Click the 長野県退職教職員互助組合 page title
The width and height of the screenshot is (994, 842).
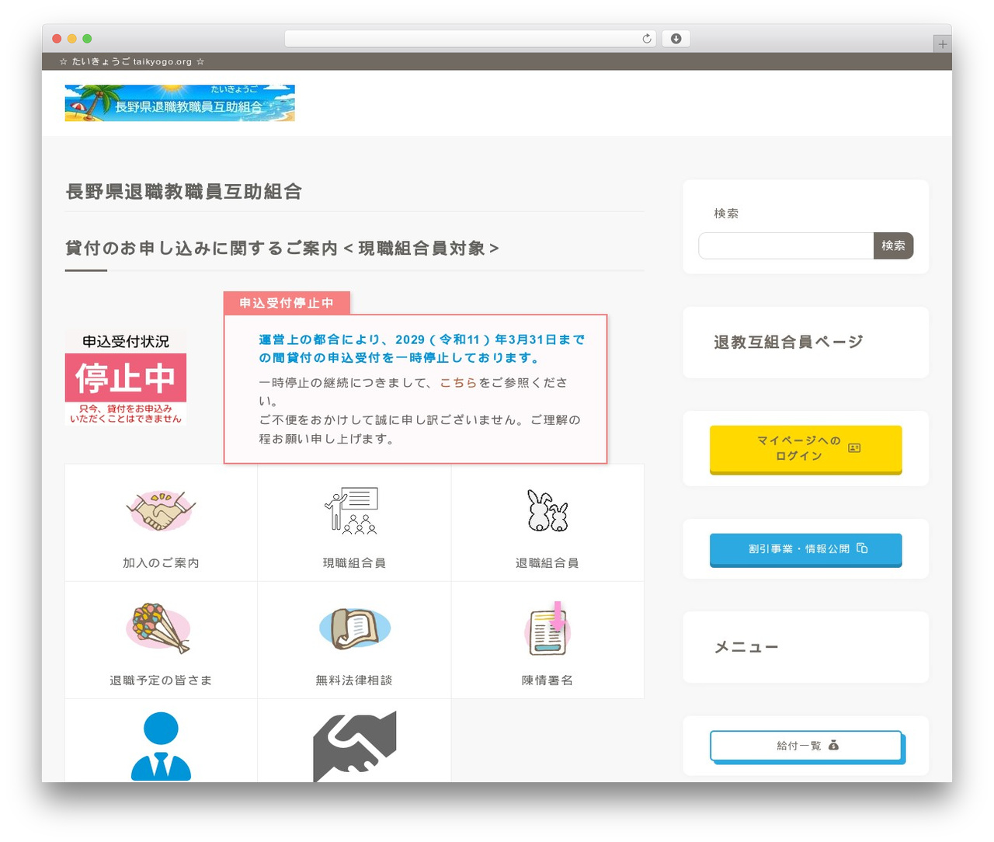(184, 192)
